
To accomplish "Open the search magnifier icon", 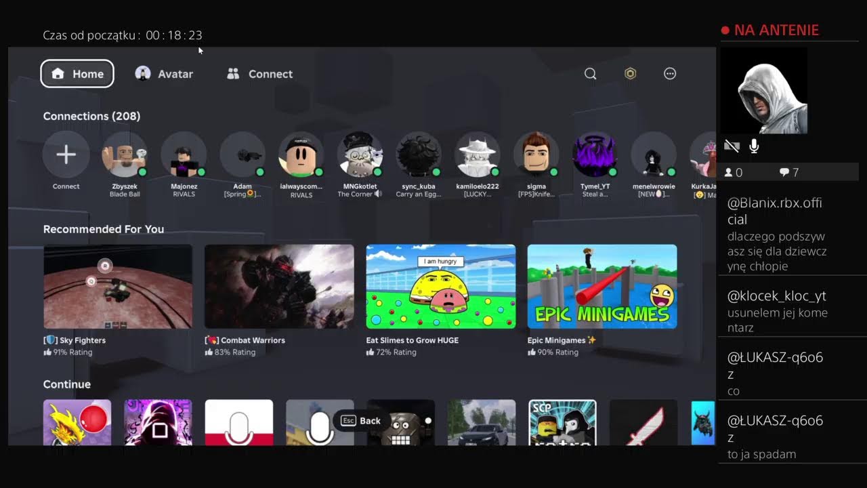I will pyautogui.click(x=591, y=74).
